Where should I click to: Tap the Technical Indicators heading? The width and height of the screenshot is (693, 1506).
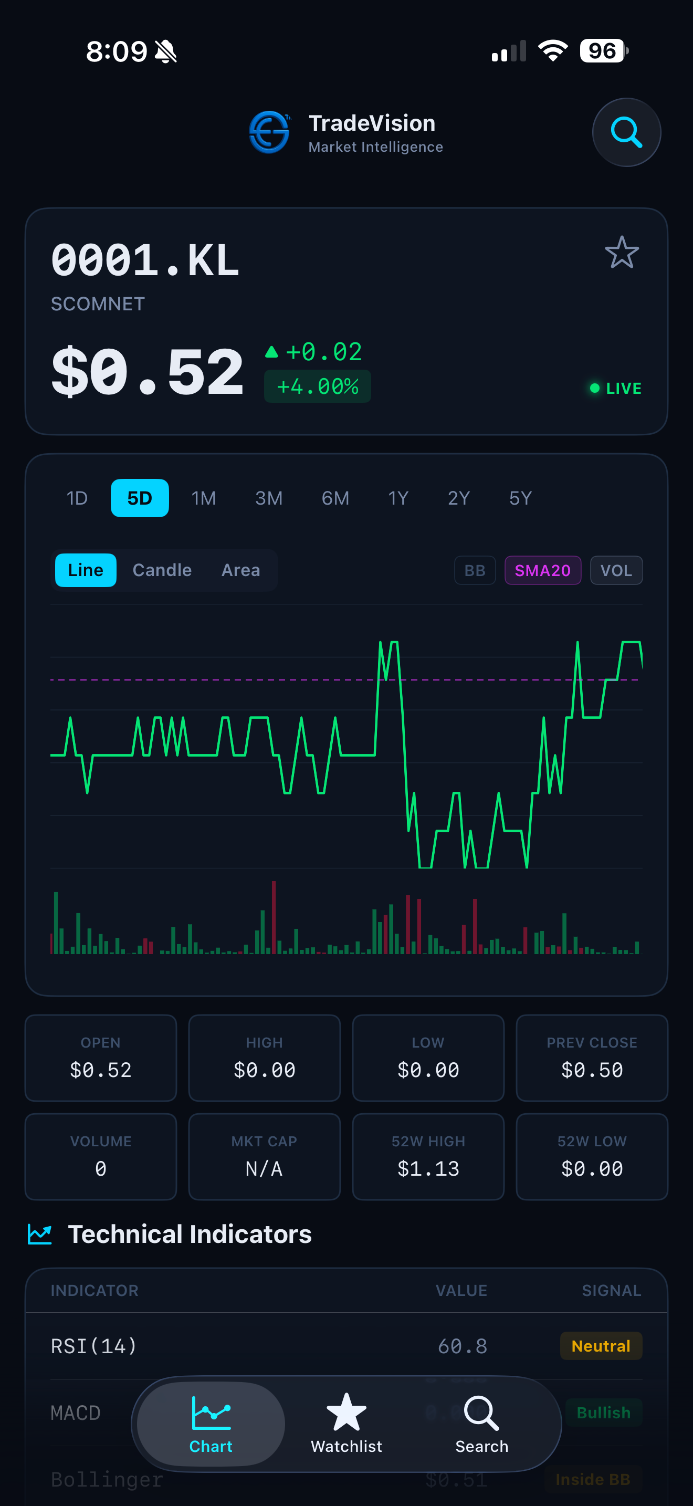(x=190, y=1234)
